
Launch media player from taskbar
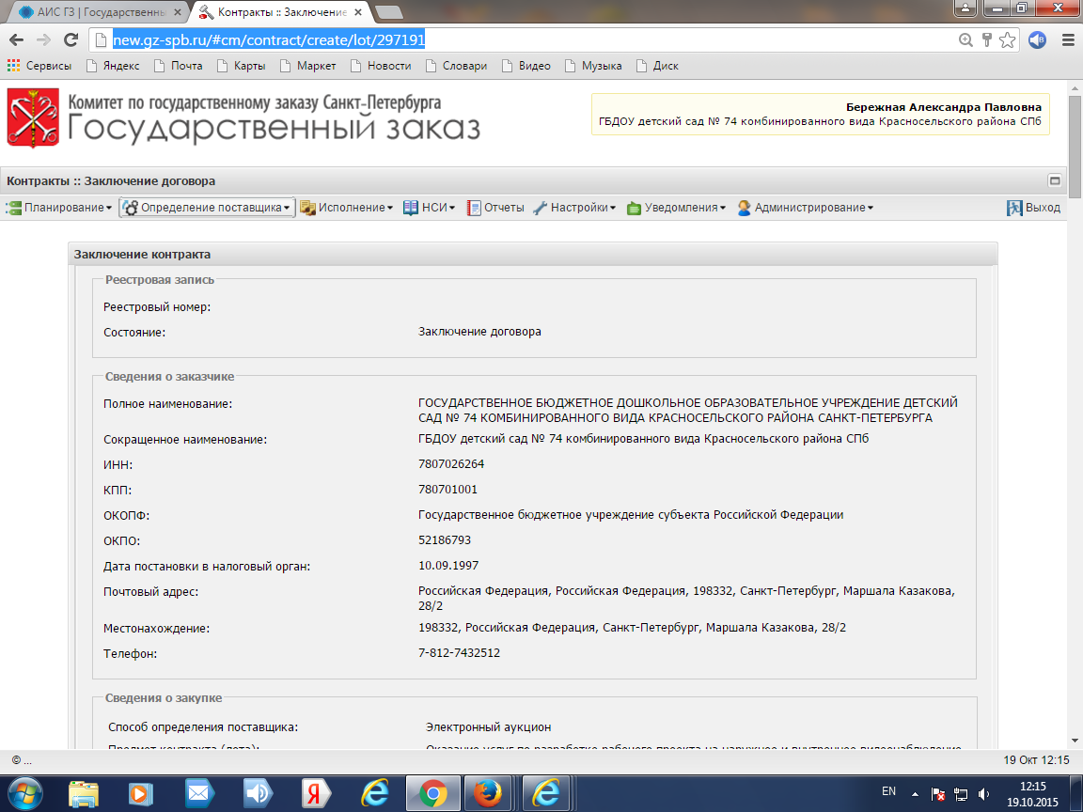point(140,793)
